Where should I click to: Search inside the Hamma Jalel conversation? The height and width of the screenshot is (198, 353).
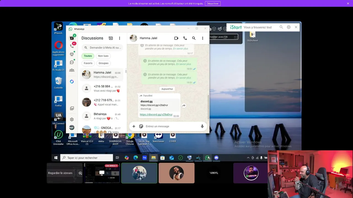tap(194, 38)
